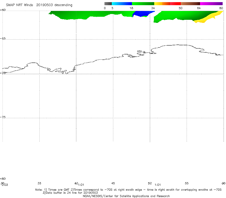
Task: Click the swath time label '2:03'
Action: point(5,185)
